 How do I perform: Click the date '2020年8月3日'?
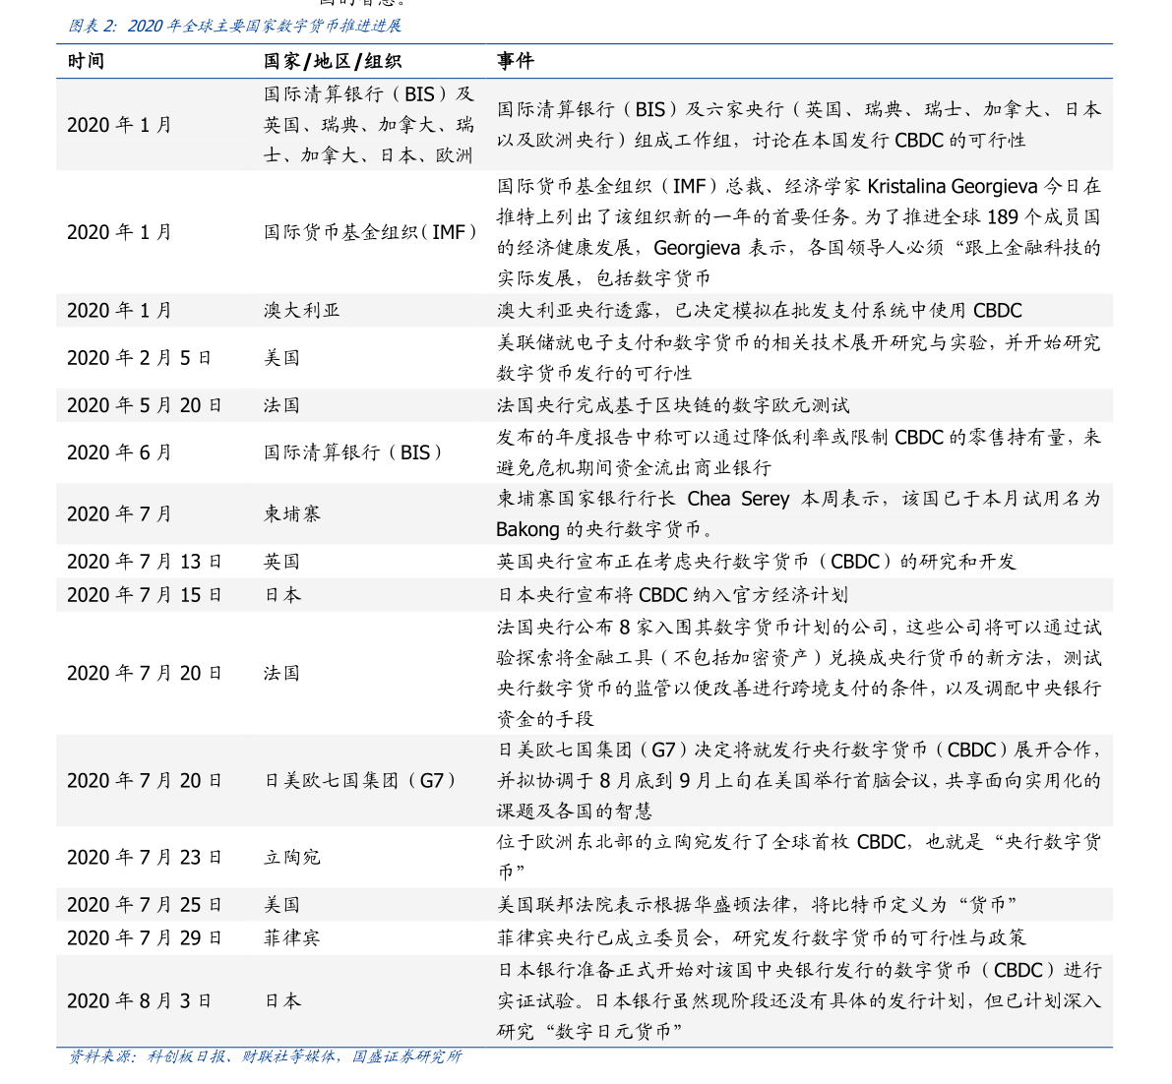tap(139, 1001)
